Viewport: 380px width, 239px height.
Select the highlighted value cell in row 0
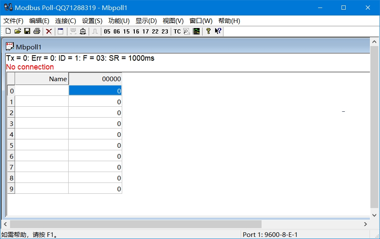point(95,90)
